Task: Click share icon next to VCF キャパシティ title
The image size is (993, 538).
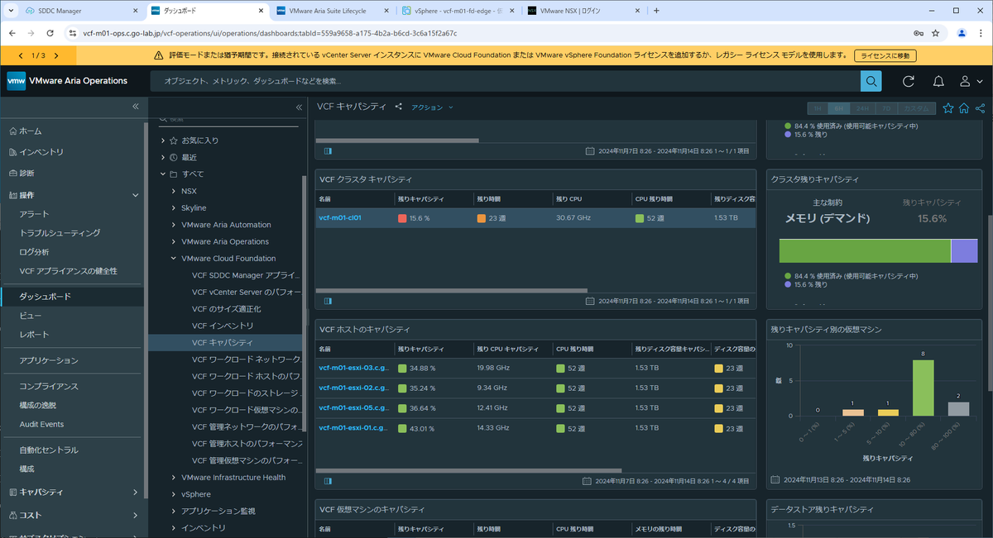Action: [x=399, y=107]
